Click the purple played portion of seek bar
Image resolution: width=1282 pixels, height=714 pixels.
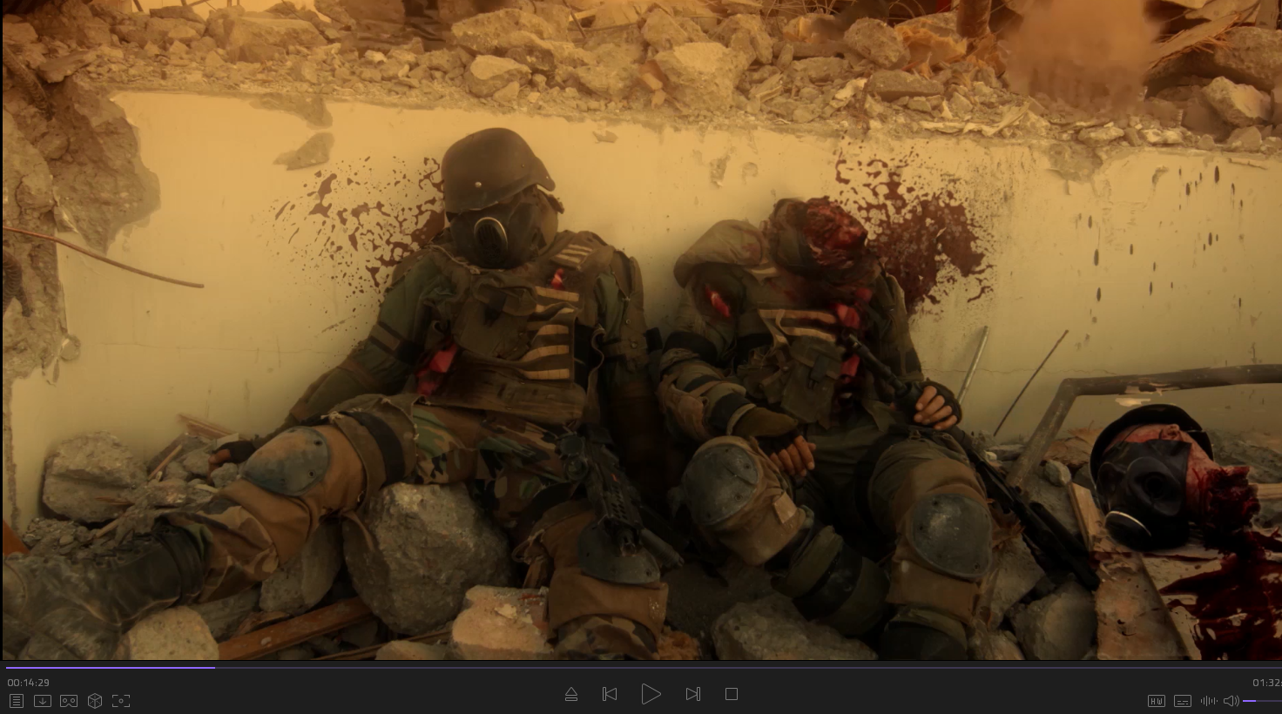[105, 668]
